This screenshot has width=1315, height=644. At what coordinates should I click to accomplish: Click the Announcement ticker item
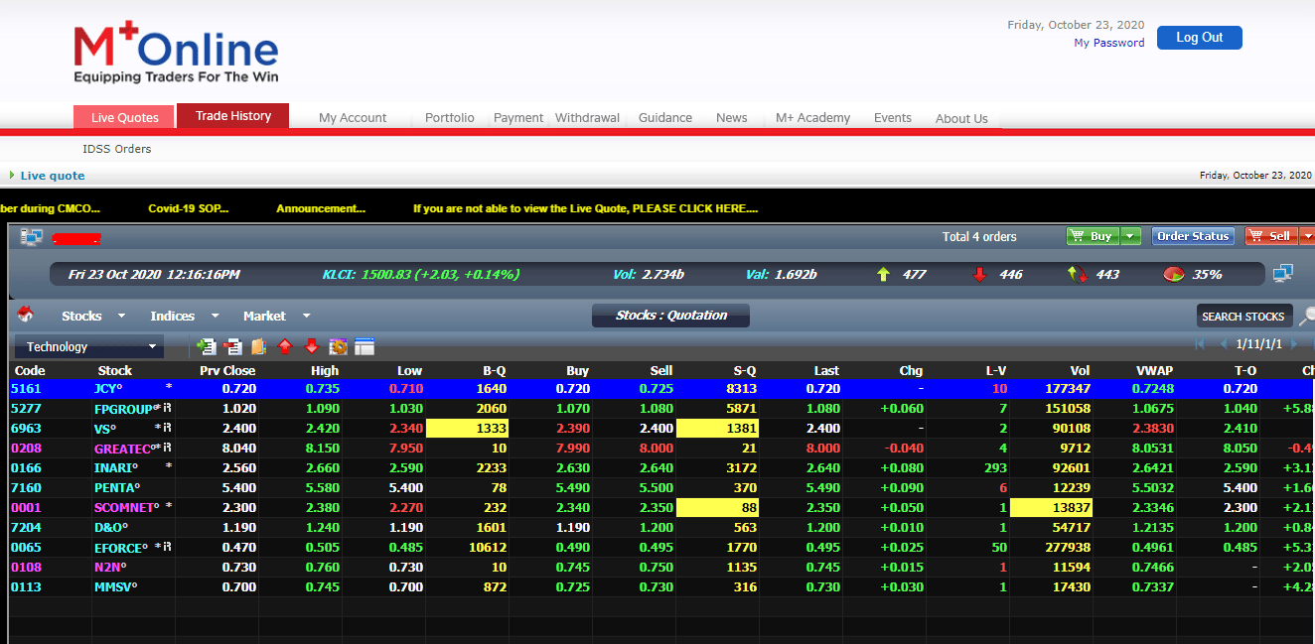point(321,208)
